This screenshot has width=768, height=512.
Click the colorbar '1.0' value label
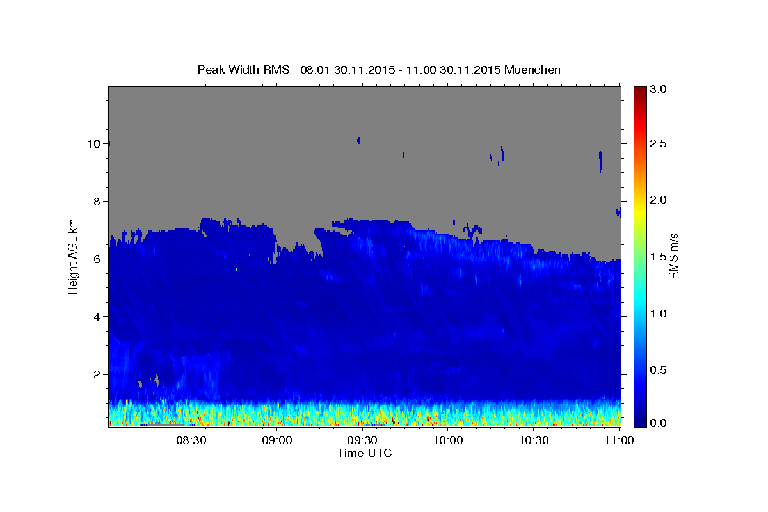tap(659, 314)
